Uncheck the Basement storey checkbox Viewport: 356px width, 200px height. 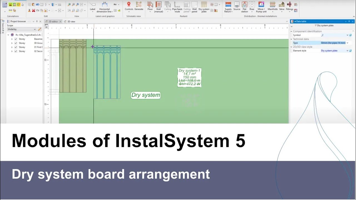click(16, 39)
